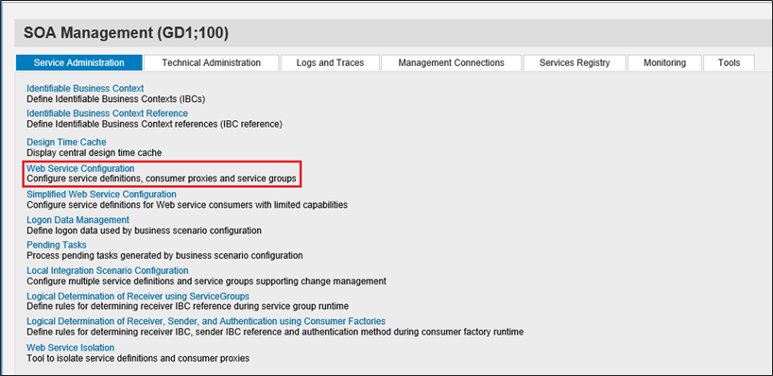Click 'Display central design time cache' text
773x376 pixels.
tap(94, 153)
